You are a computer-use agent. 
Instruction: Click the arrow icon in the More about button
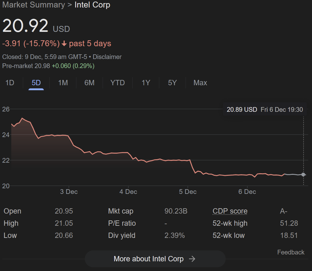pyautogui.click(x=192, y=259)
